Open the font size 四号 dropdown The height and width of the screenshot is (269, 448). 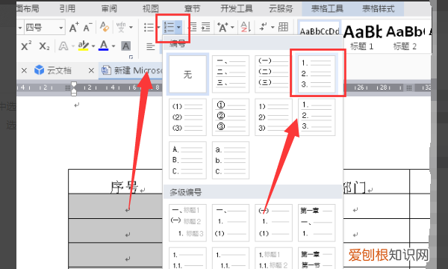(61, 28)
